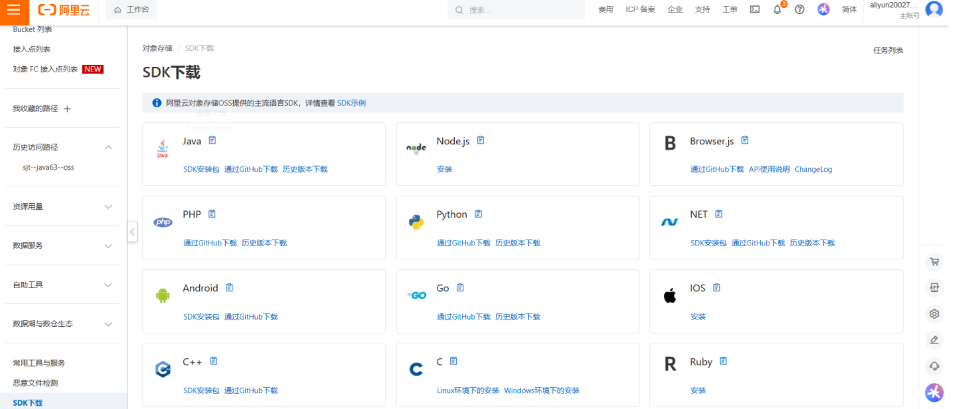Click the edit pencil icon in right sidebar

pyautogui.click(x=934, y=340)
